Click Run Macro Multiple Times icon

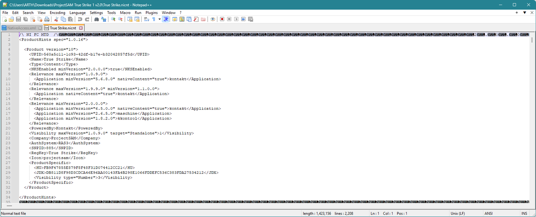[x=243, y=19]
